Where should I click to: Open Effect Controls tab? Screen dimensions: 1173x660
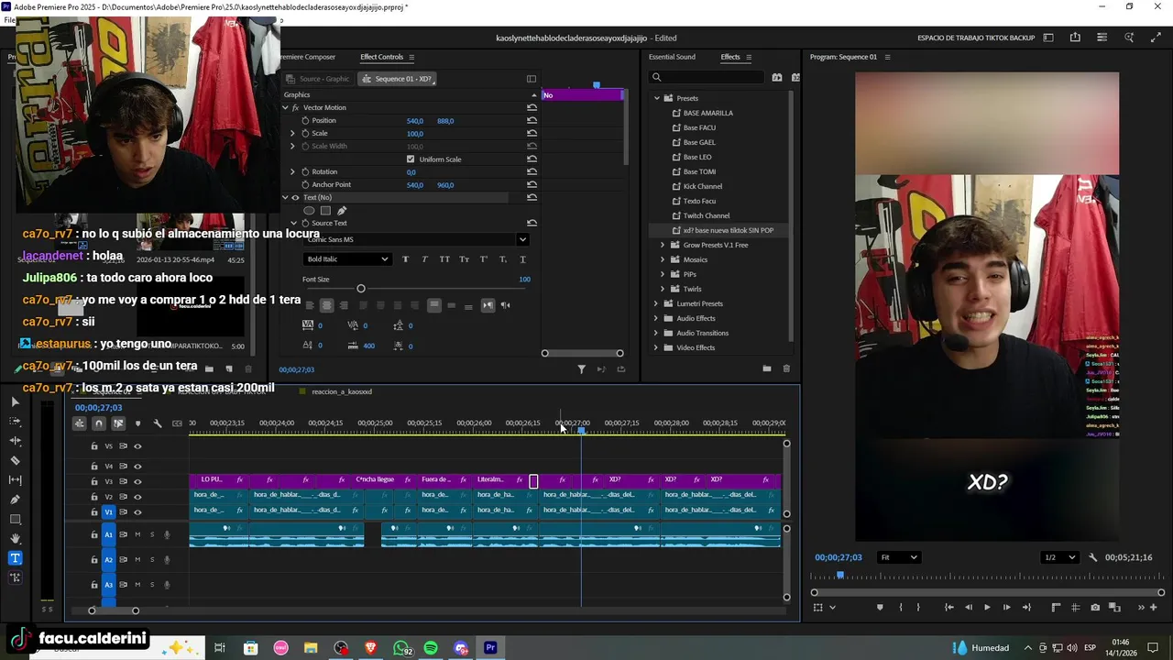381,57
